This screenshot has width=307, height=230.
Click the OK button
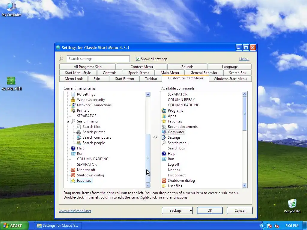[x=210, y=211]
